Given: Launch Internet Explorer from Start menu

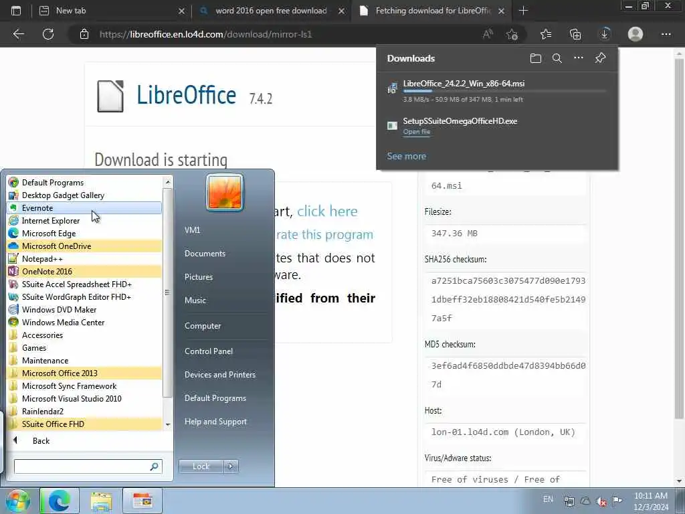Looking at the screenshot, I should [x=84, y=221].
